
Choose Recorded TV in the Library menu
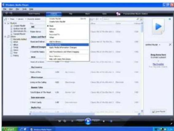pyautogui.click(x=54, y=35)
